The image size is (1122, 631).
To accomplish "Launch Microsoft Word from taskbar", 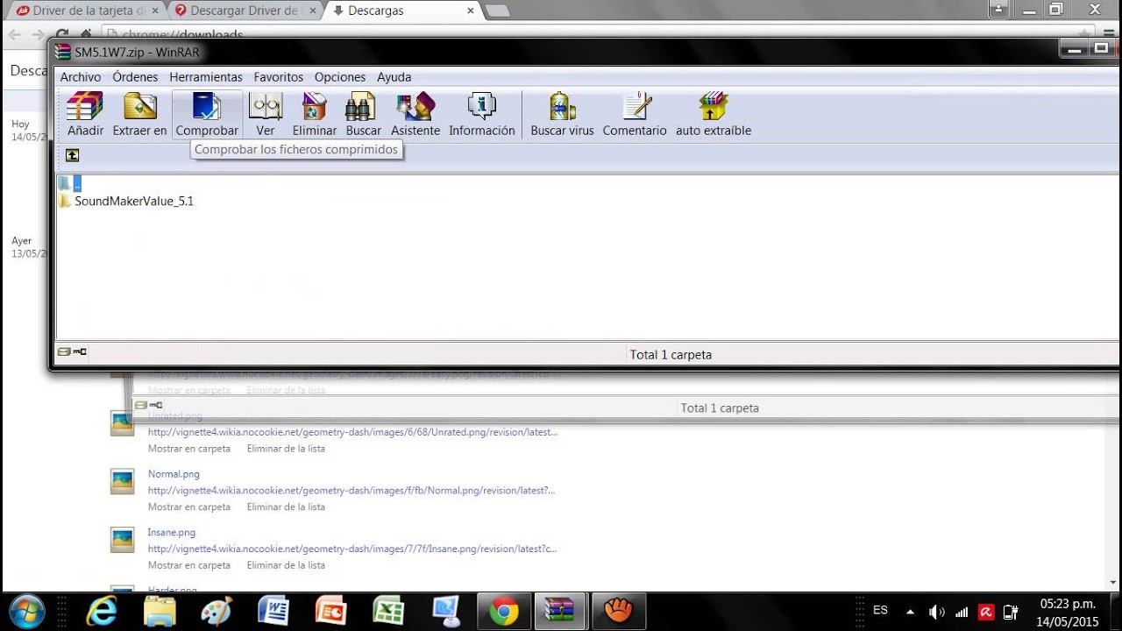I will coord(273,611).
